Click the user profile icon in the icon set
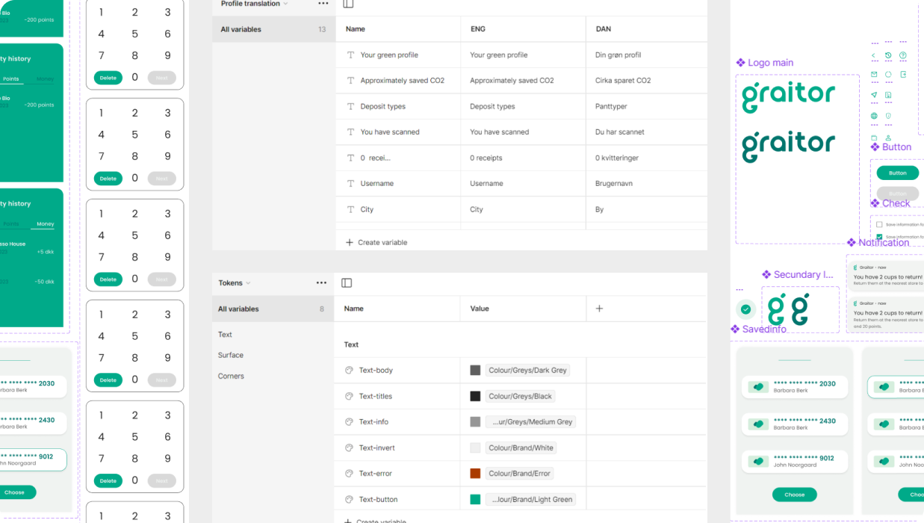Screen dimensions: 924x523 pos(888,138)
